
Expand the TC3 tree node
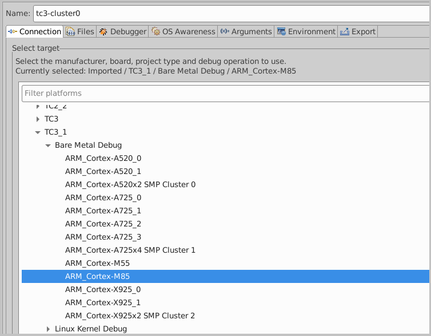pos(38,119)
